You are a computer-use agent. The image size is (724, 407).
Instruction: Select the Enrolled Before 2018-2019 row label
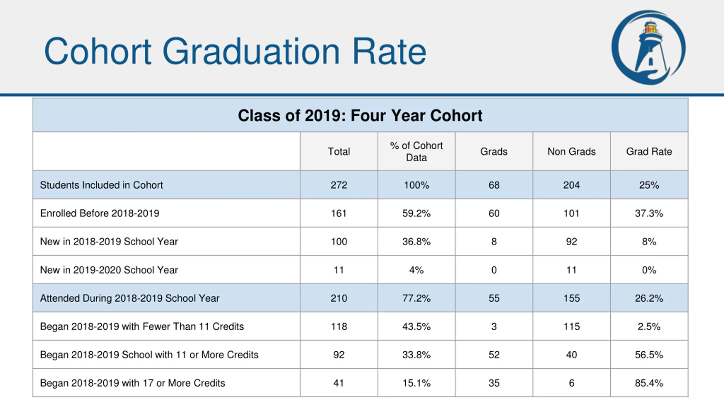(100, 213)
